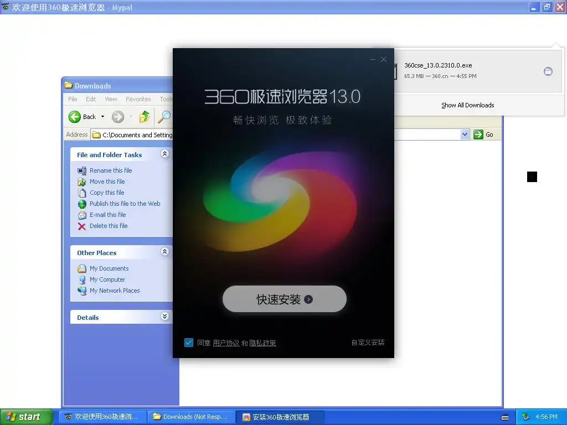
Task: Expand the Address bar dropdown arrow
Action: (465, 134)
